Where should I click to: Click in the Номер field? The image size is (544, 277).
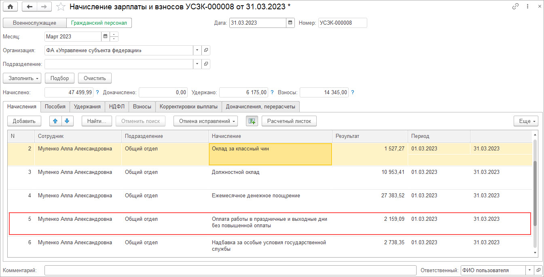[343, 23]
